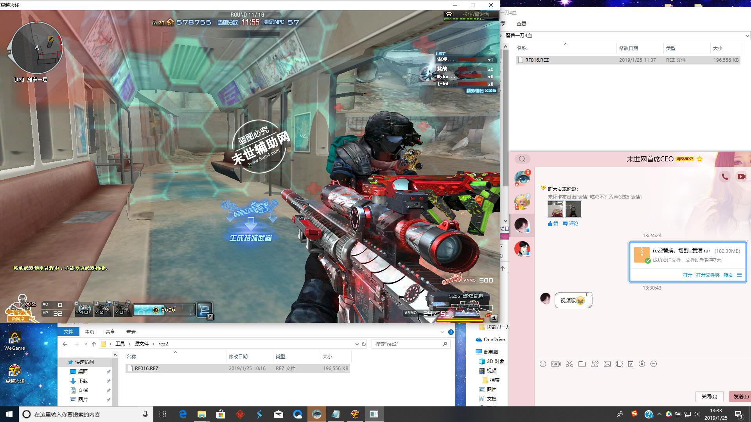Select 3D 对象 in navigation pane
The width and height of the screenshot is (751, 422).
pos(492,361)
